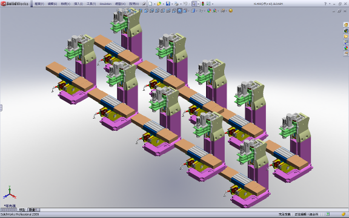Open the 檔案(F) File menu
Image resolution: width=349 pixels, height=218 pixels.
[39, 4]
